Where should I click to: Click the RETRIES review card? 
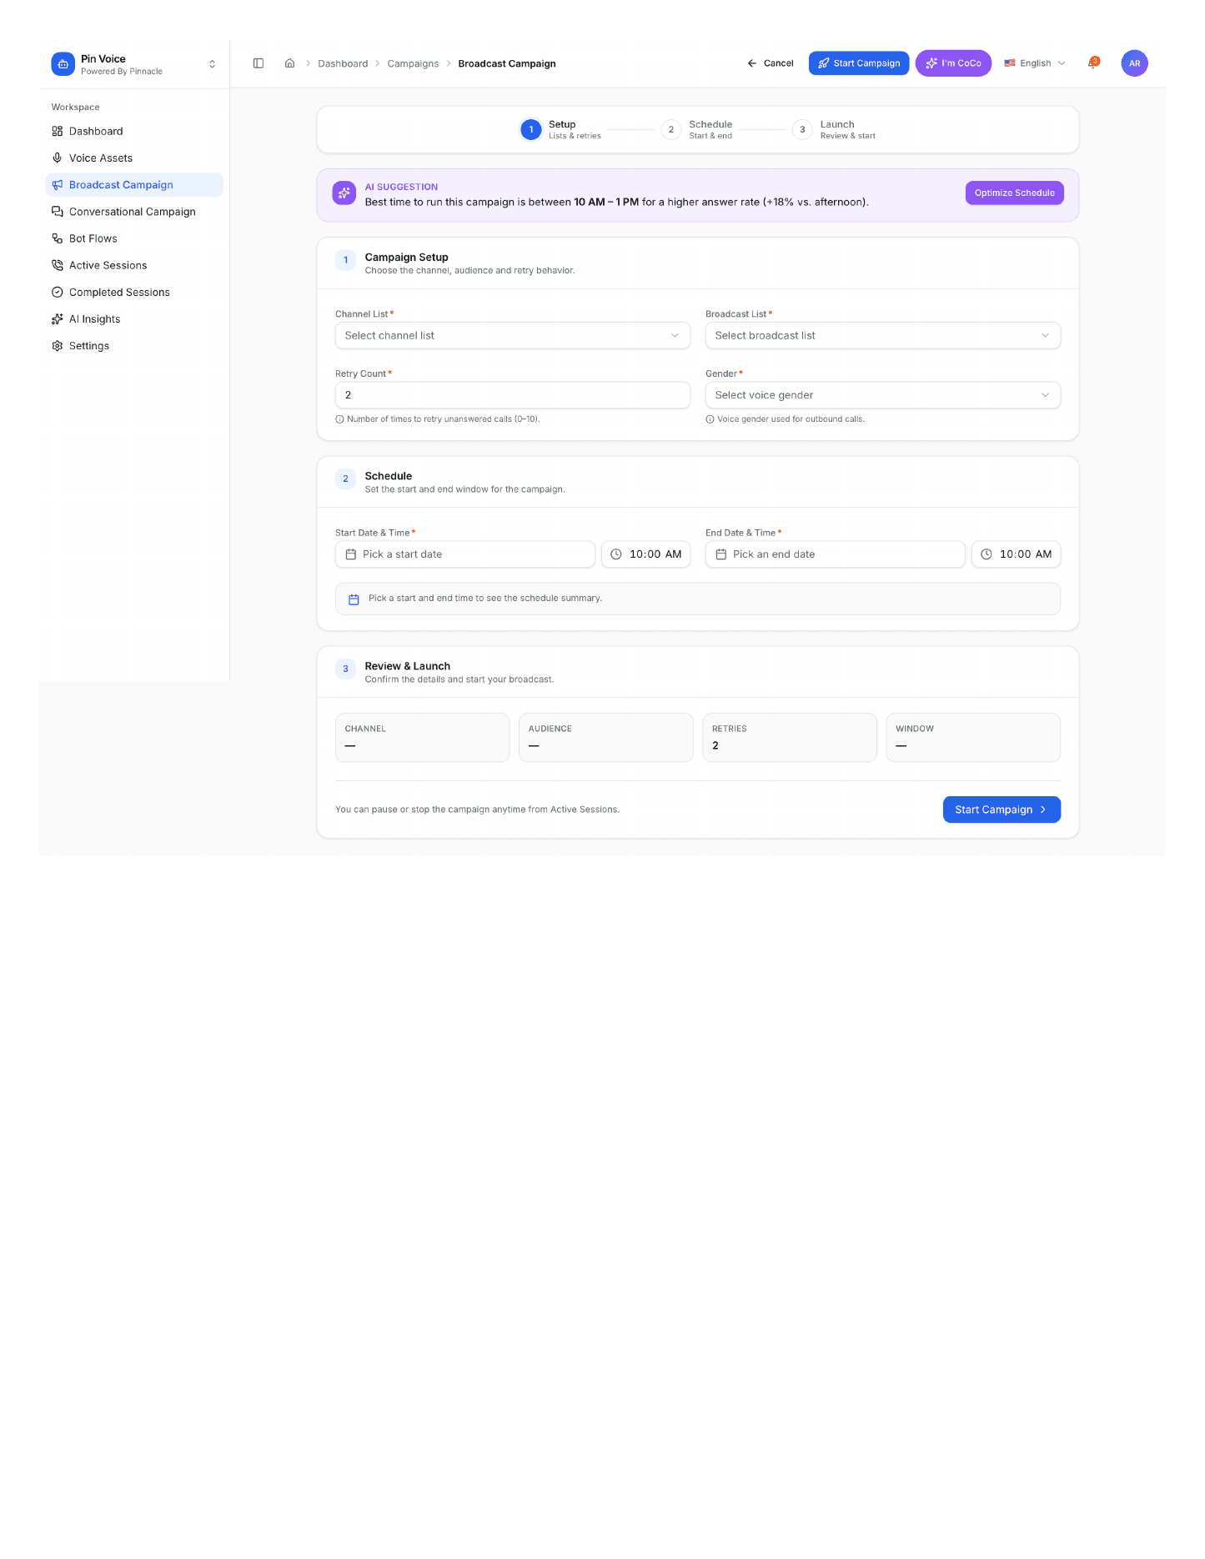click(790, 738)
